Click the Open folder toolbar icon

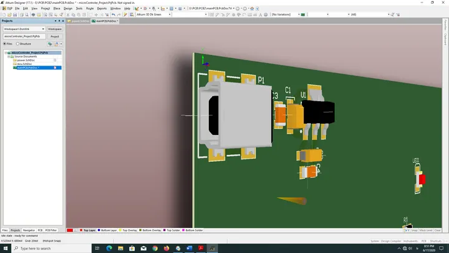(x=9, y=14)
